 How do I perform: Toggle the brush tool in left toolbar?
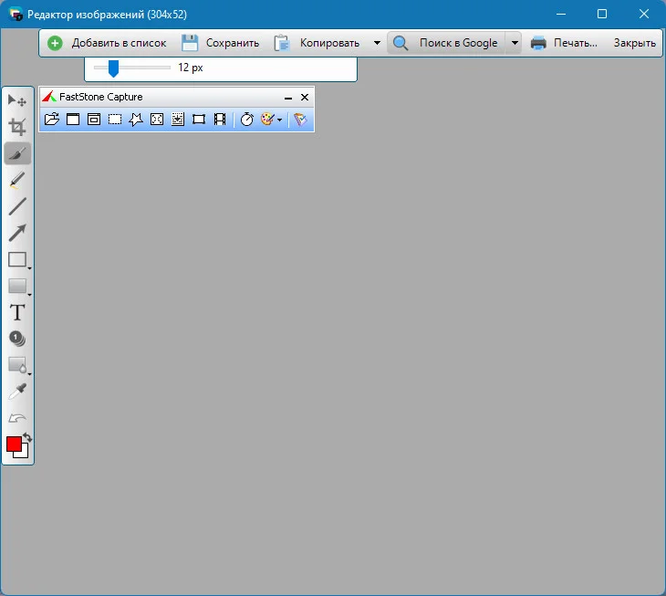click(x=17, y=153)
